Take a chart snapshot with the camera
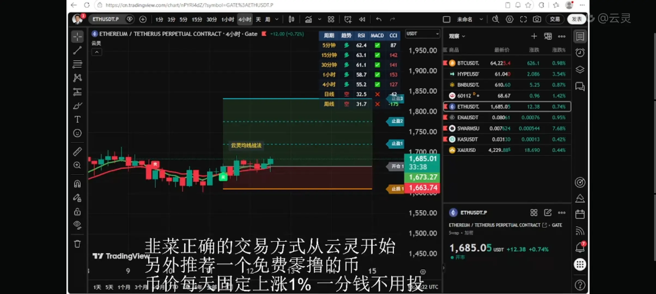The height and width of the screenshot is (294, 656). point(537,19)
